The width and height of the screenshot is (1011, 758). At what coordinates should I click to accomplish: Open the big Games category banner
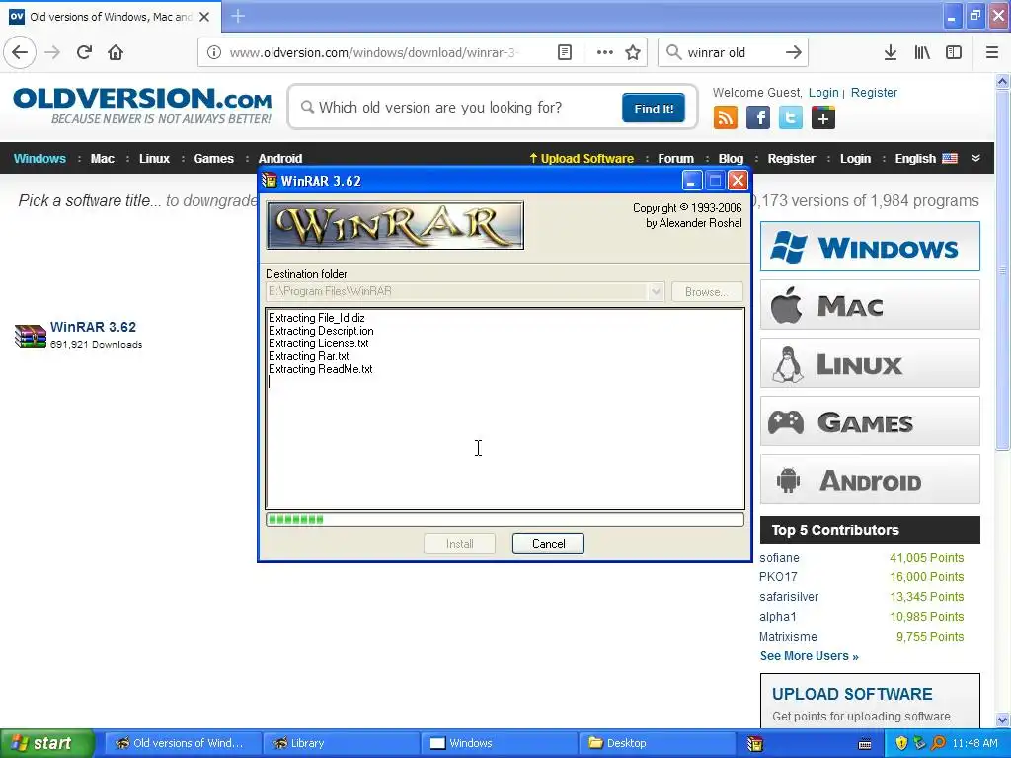click(x=871, y=421)
